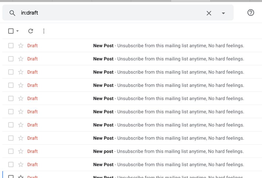Viewport: 262px width, 178px height.
Task: Select the first draft's checkbox
Action: pyautogui.click(x=11, y=46)
